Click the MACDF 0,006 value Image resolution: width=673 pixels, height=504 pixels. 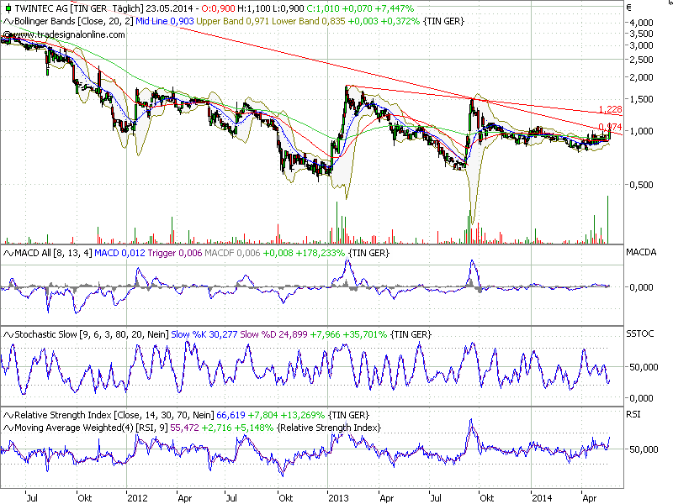point(232,254)
